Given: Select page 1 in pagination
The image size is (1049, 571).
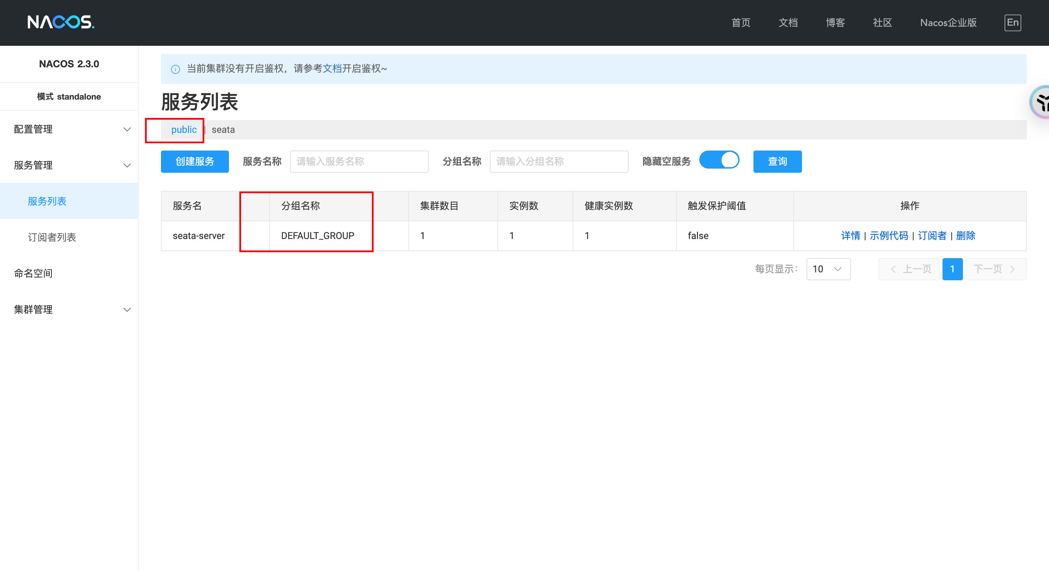Looking at the screenshot, I should coord(953,269).
